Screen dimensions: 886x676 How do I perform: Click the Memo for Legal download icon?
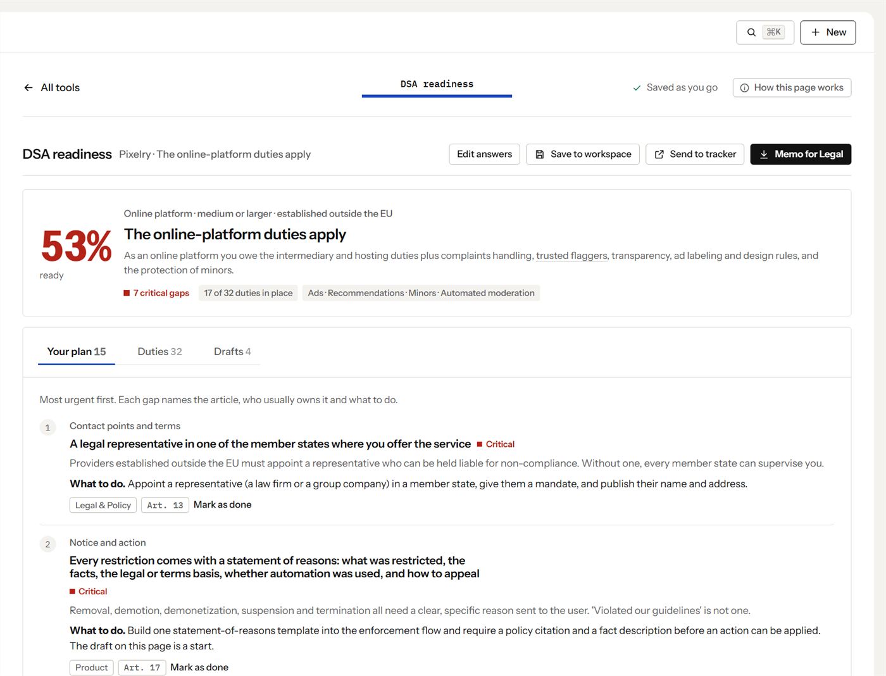(x=764, y=154)
